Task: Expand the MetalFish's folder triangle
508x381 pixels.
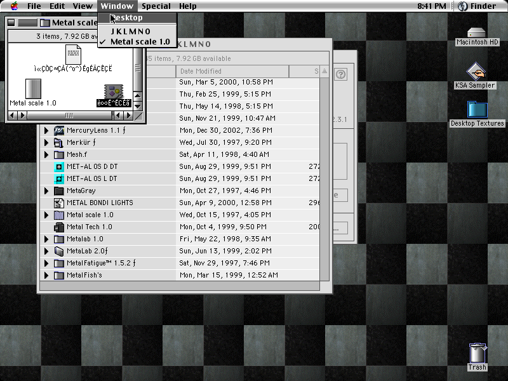Action: tap(46, 276)
